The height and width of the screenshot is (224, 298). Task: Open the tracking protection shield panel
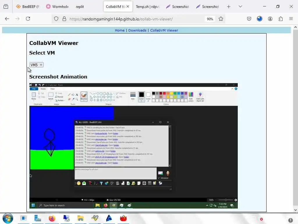coord(56,19)
